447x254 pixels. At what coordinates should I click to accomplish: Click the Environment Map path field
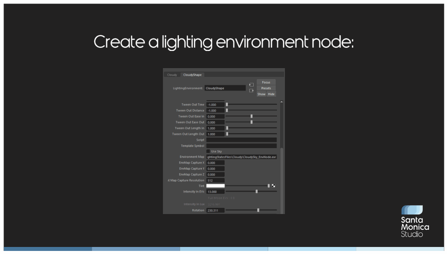241,157
